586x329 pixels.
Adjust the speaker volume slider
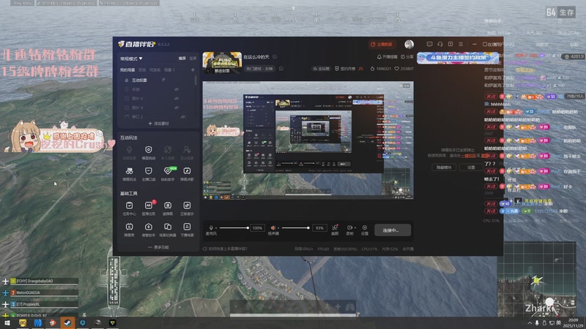pyautogui.click(x=296, y=227)
